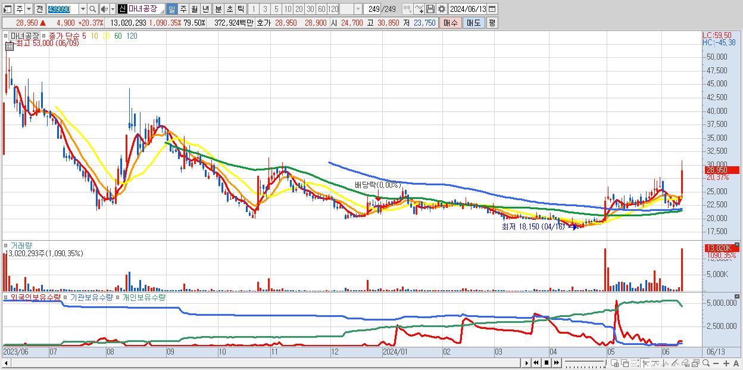The width and height of the screenshot is (743, 370).
Task: Select the 초 second period toggle
Action: click(229, 9)
